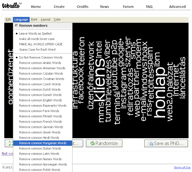
Task: Toggle the Remove numbers checkbox
Action: tap(16, 26)
